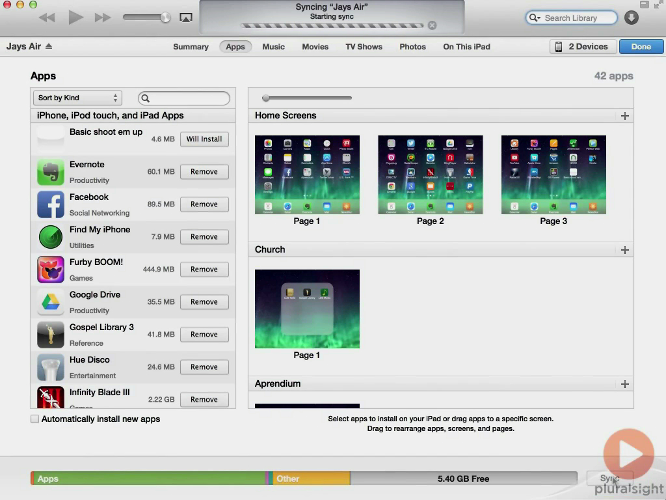Open the Sort by Kind dropdown
Image resolution: width=666 pixels, height=500 pixels.
coord(78,98)
